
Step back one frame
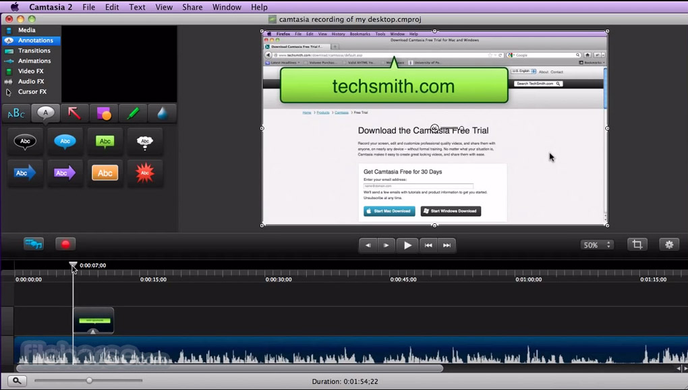tap(368, 245)
